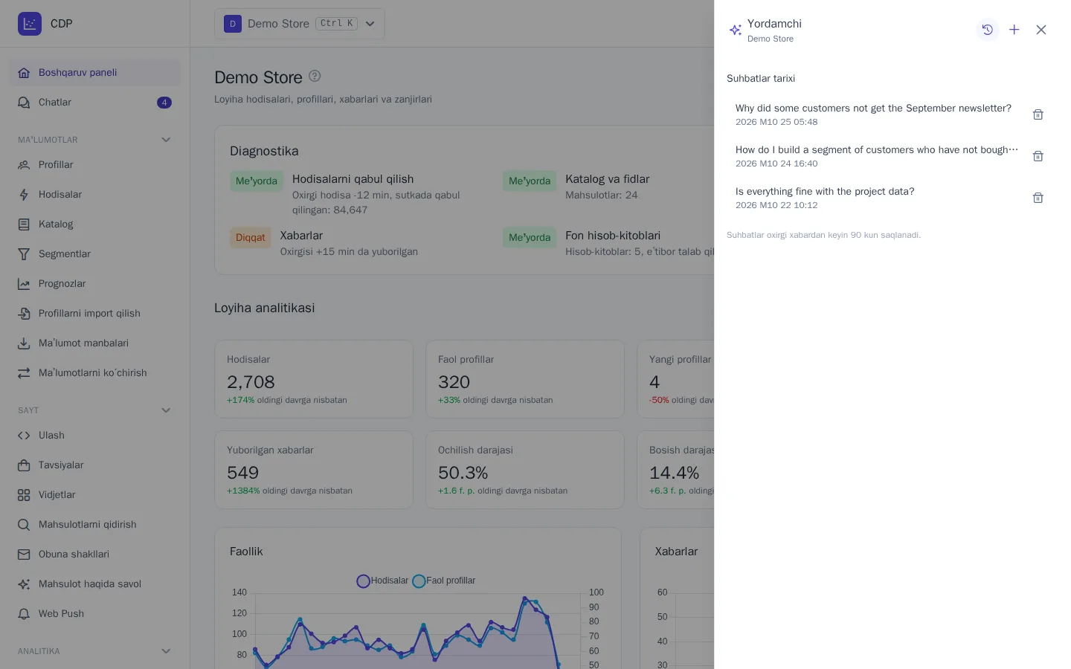1071x669 pixels.
Task: Open the September newsletter conversation
Action: [x=876, y=114]
